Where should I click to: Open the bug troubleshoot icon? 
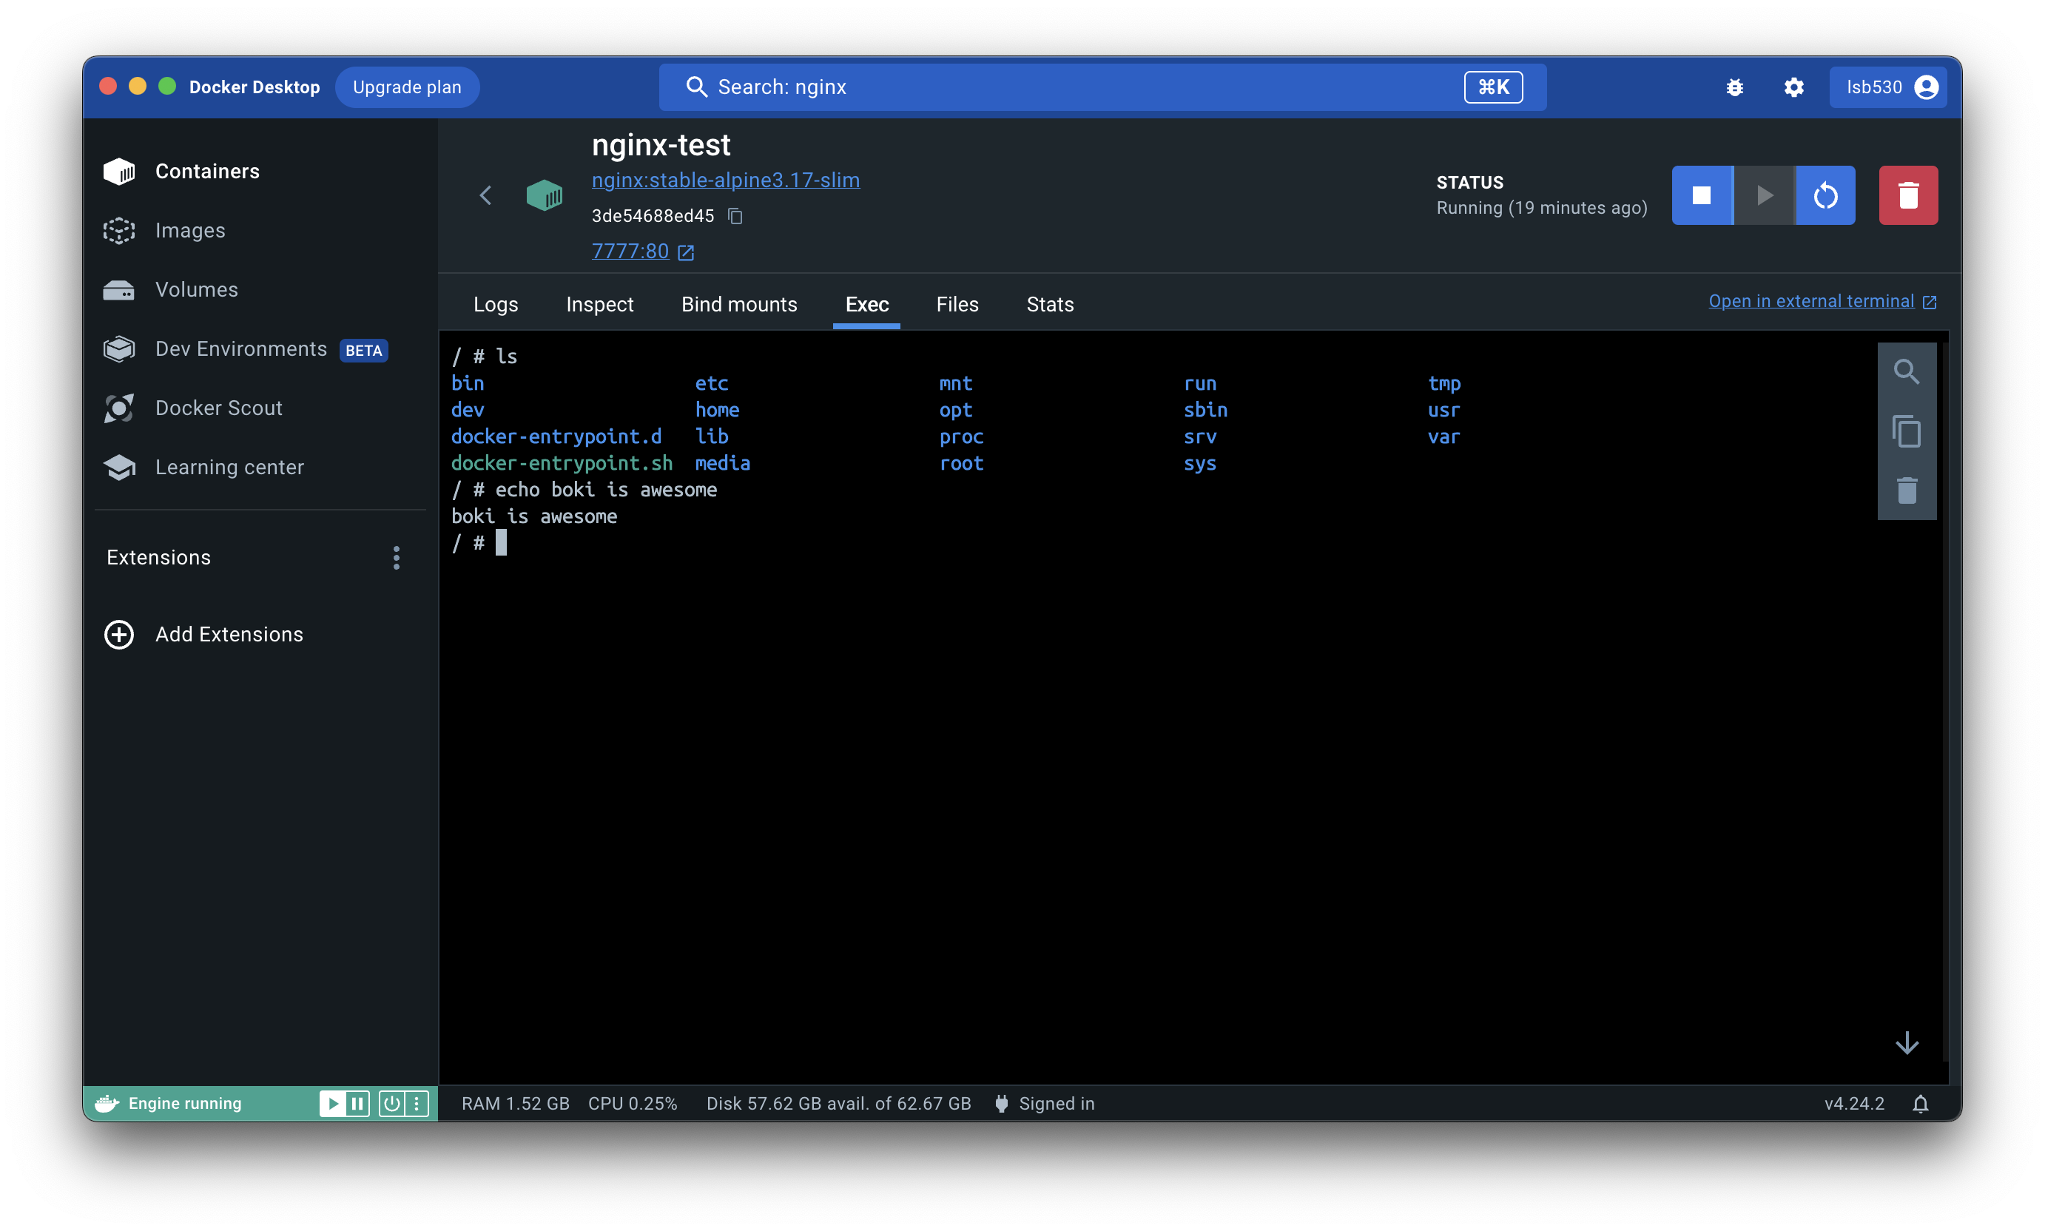pyautogui.click(x=1734, y=88)
